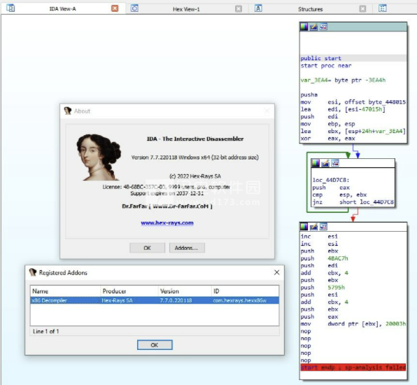Close the IDA View-A tab

[115, 8]
